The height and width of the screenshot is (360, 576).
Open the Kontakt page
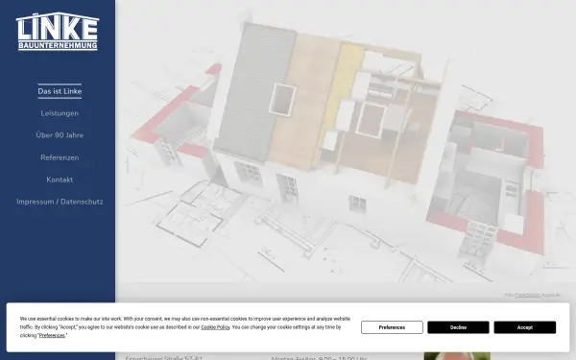60,180
